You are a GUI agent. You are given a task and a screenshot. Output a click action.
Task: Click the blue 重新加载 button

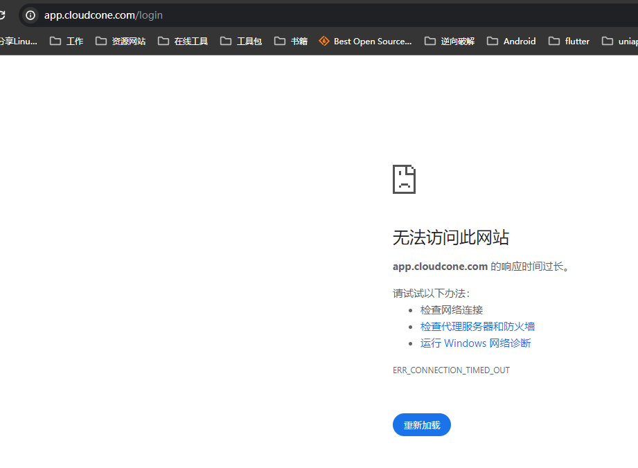422,425
